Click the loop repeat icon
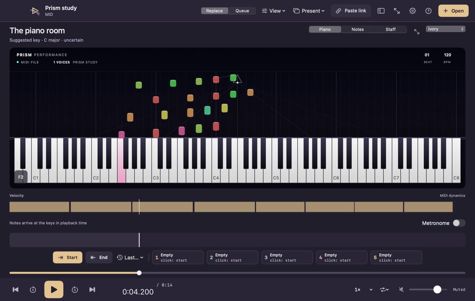This screenshot has width=475, height=301. [x=384, y=289]
